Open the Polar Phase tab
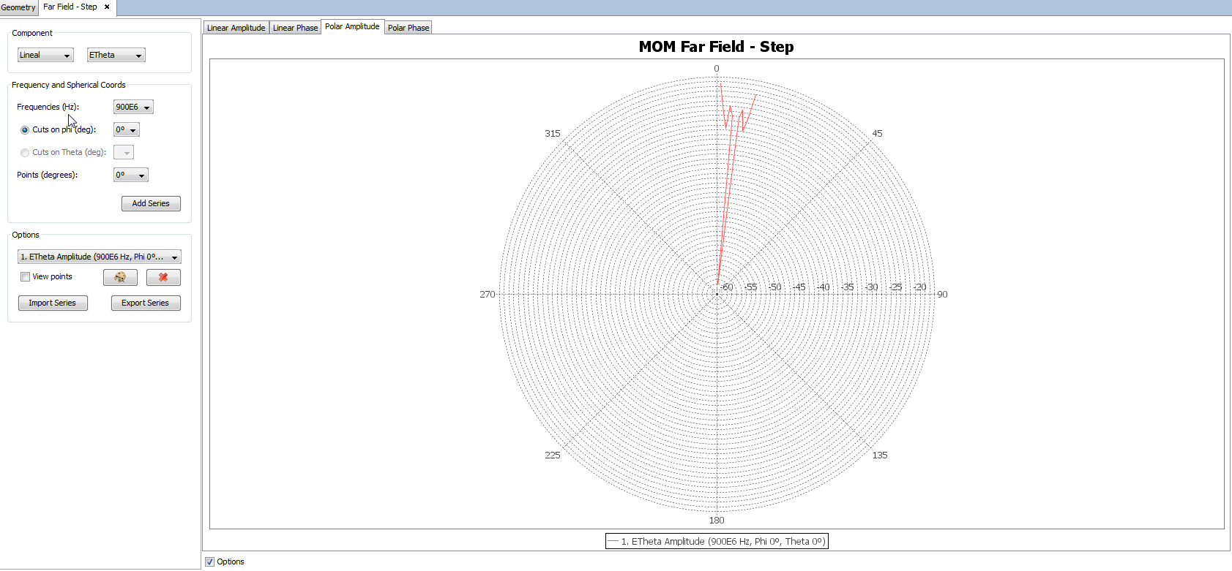This screenshot has height=571, width=1232. (408, 28)
